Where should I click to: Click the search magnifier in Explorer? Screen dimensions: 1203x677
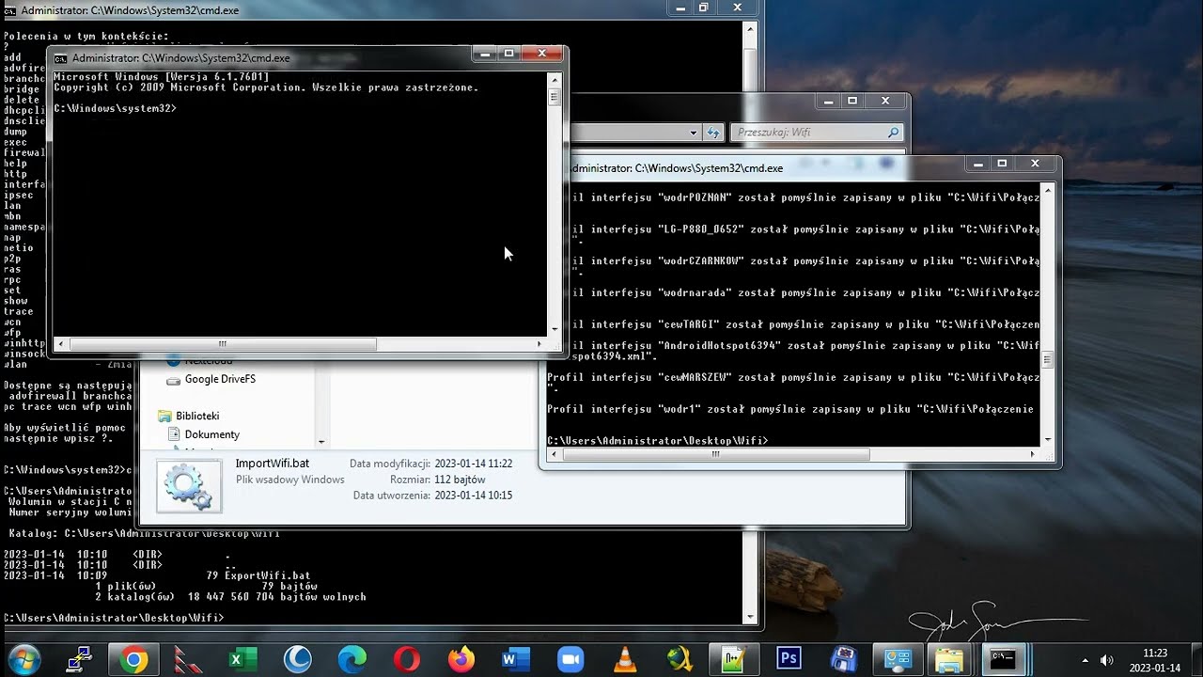893,133
